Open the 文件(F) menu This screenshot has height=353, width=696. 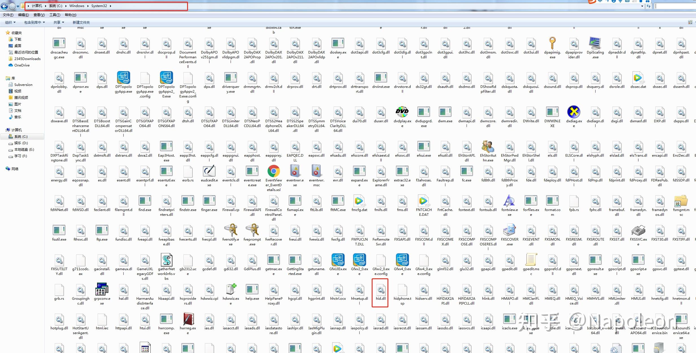coord(8,15)
